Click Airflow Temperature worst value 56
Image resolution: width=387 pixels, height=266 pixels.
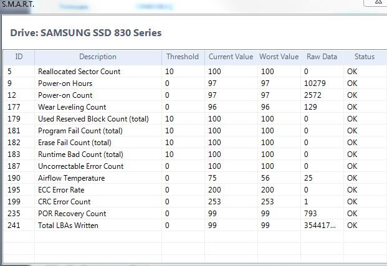click(265, 178)
